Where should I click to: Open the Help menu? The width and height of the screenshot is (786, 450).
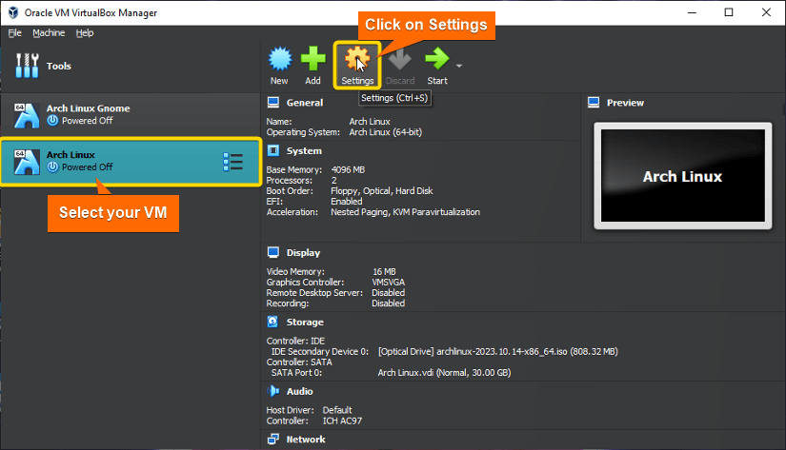click(85, 32)
